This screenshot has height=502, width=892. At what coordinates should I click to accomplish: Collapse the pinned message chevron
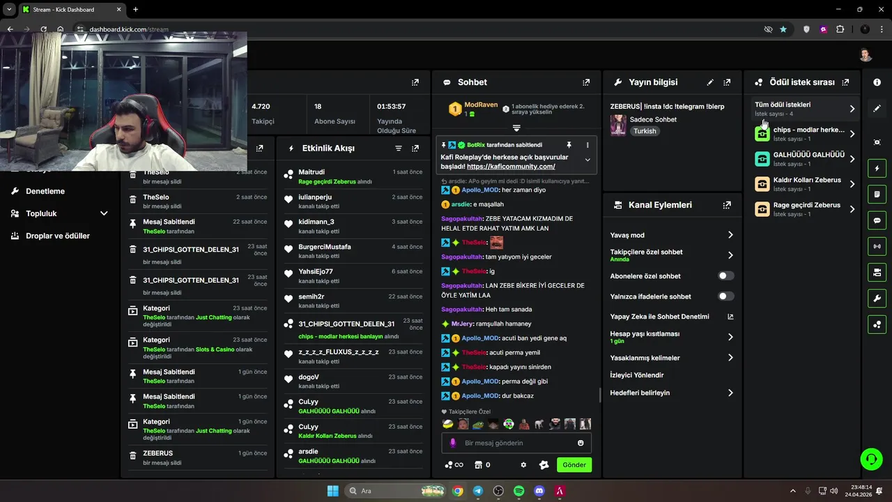tap(587, 160)
